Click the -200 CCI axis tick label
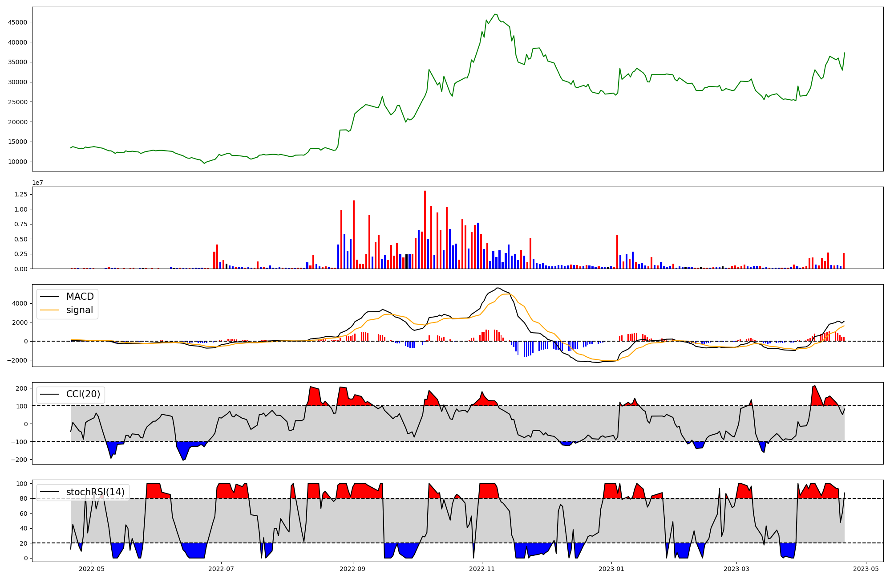890x579 pixels. [19, 459]
